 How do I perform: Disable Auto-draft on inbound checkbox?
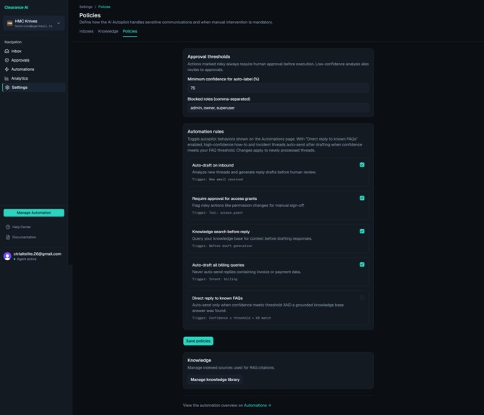click(362, 164)
